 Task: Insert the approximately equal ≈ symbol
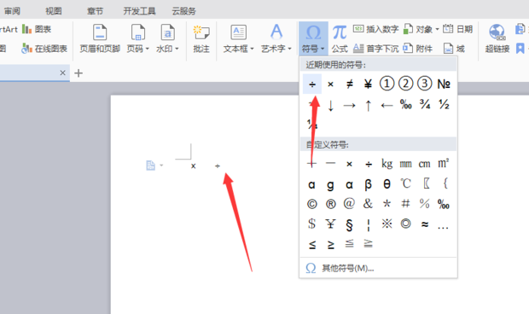[425, 224]
